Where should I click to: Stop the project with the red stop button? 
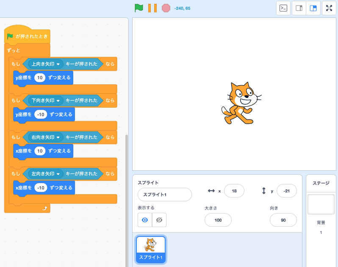[x=166, y=8]
